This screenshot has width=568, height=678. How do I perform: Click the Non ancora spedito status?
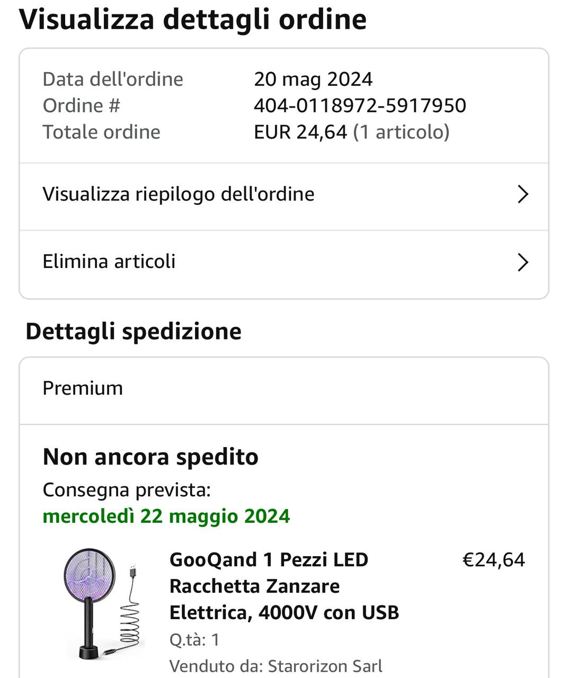pyautogui.click(x=150, y=457)
